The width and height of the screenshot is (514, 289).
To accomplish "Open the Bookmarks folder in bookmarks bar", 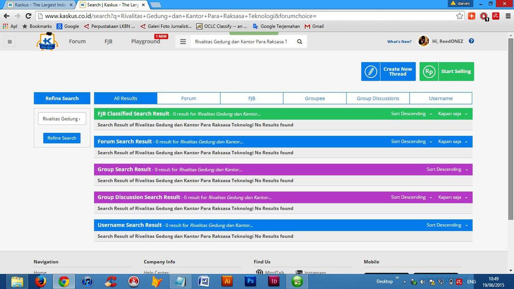I will tap(37, 26).
